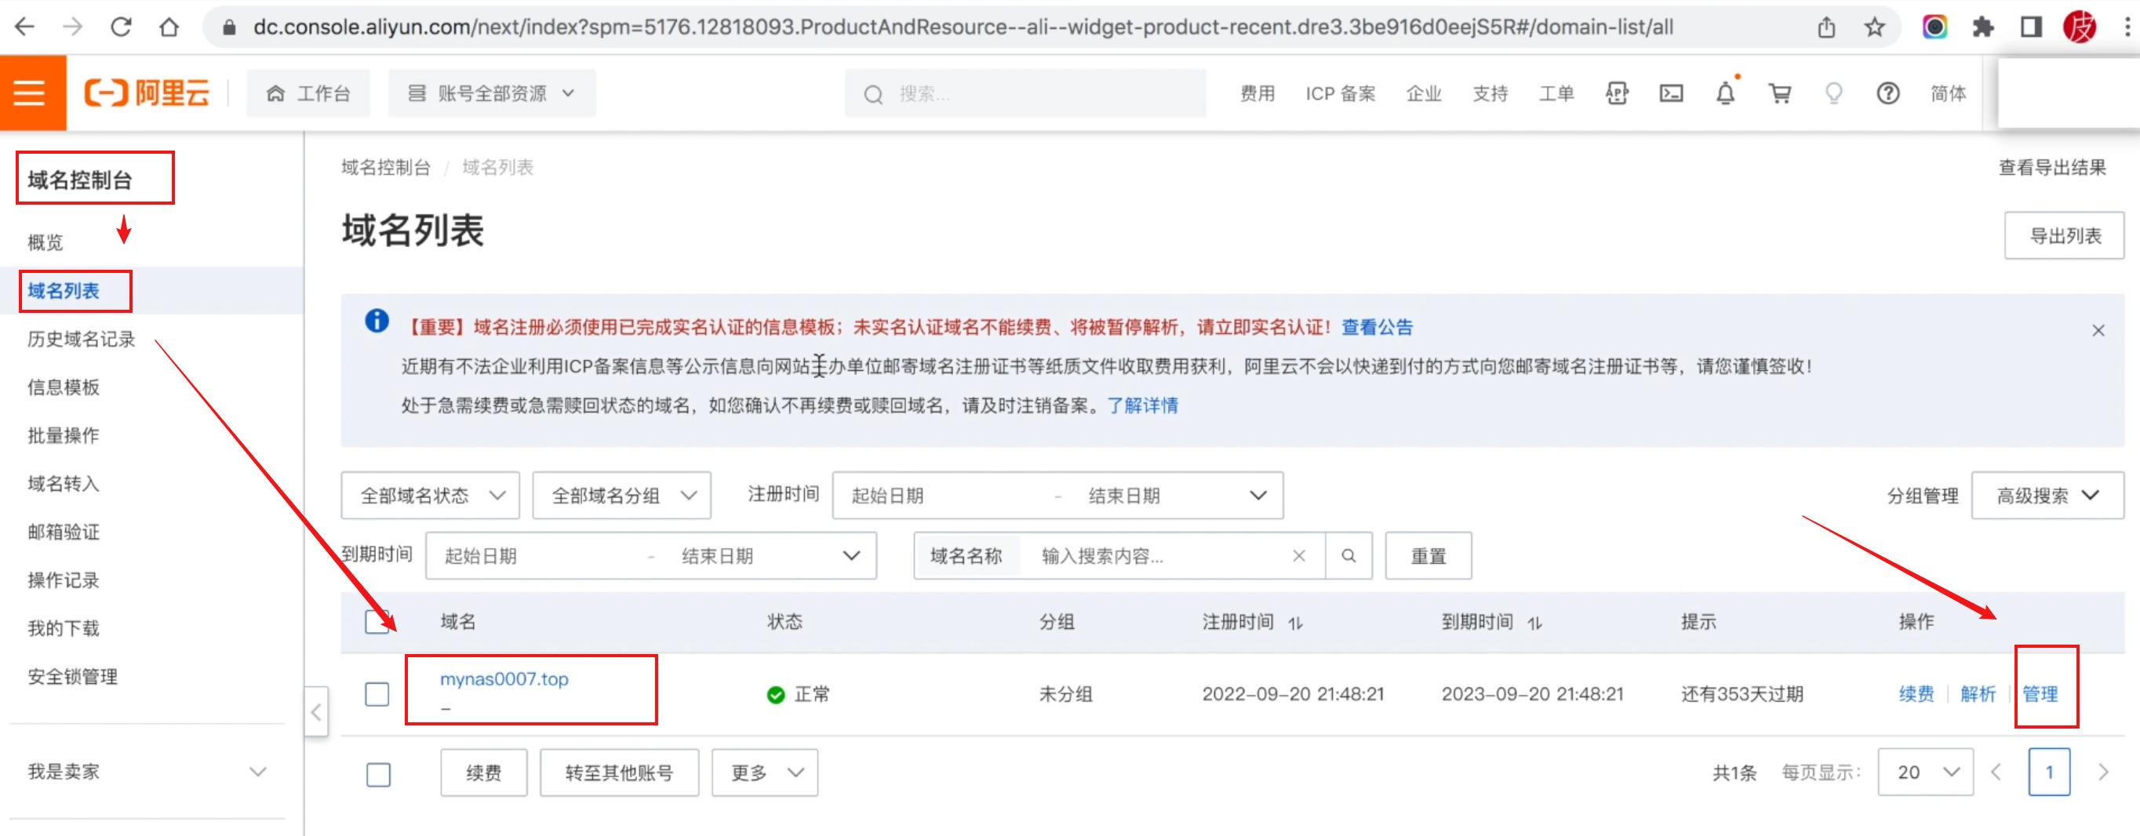The width and height of the screenshot is (2140, 836).
Task: Switch to 历史域名记录 in sidebar
Action: [81, 338]
